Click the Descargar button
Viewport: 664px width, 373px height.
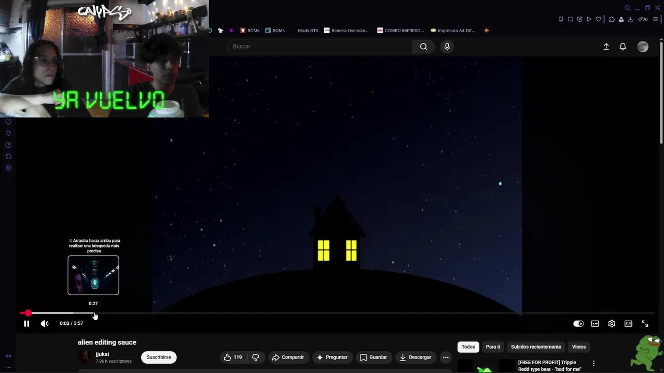coord(415,357)
